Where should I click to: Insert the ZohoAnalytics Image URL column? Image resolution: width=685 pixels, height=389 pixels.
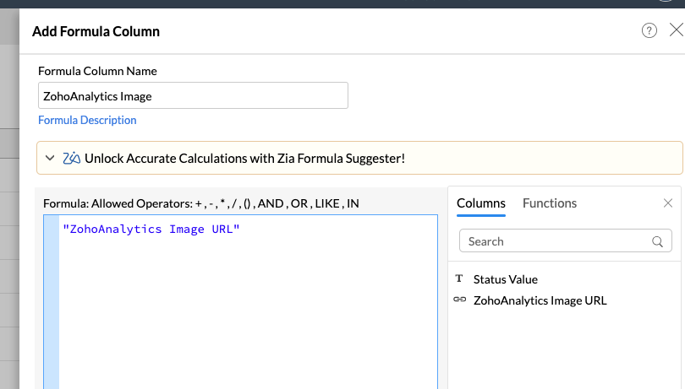point(540,300)
